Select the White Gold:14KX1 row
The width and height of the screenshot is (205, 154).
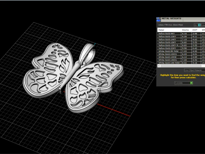181,60
